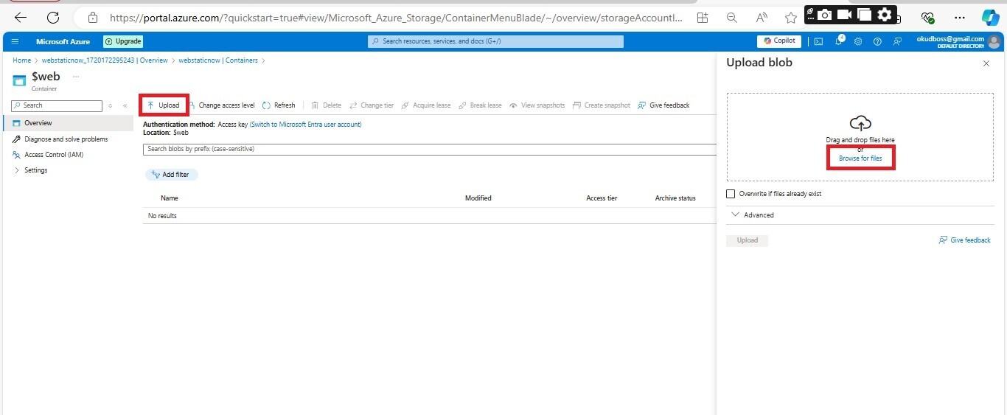Click the Upgrade button
The width and height of the screenshot is (1007, 415).
123,41
